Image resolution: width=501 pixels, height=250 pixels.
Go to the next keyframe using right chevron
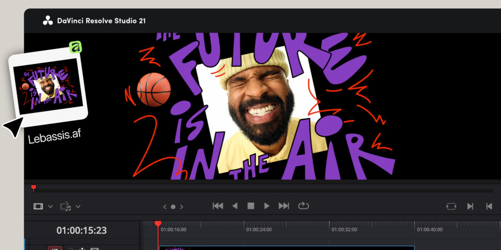182,207
